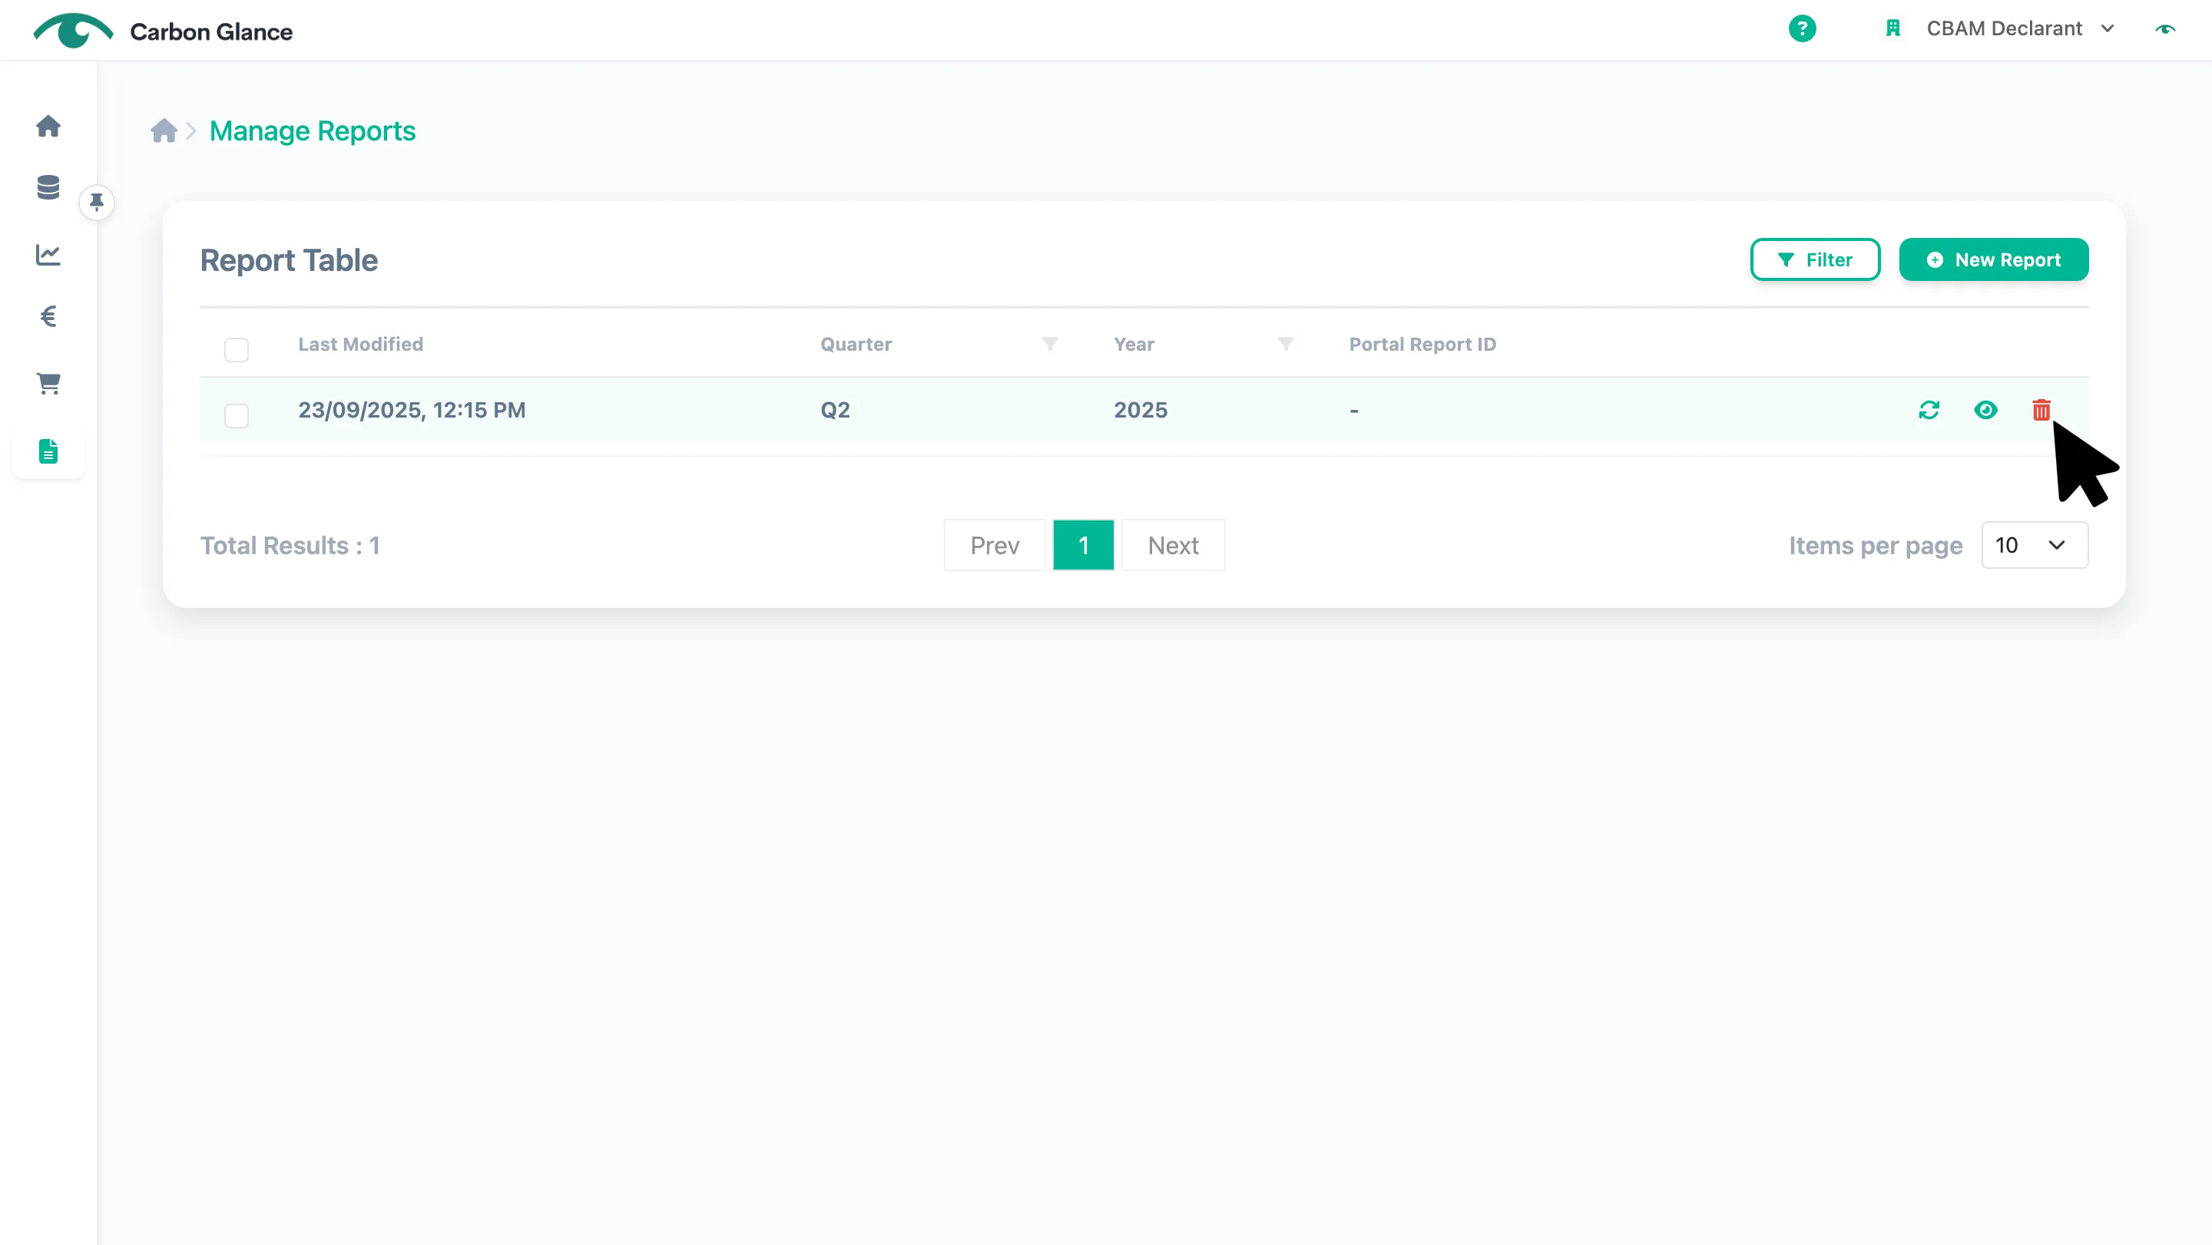Click the Total Results : 1 text

[x=290, y=546]
